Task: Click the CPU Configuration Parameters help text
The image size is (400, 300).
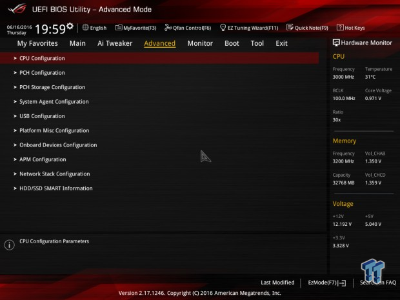Action: click(54, 241)
